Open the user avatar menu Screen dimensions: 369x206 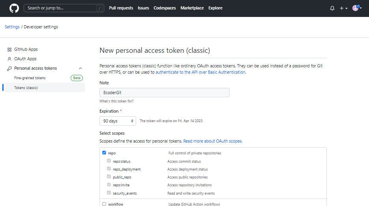coord(356,8)
